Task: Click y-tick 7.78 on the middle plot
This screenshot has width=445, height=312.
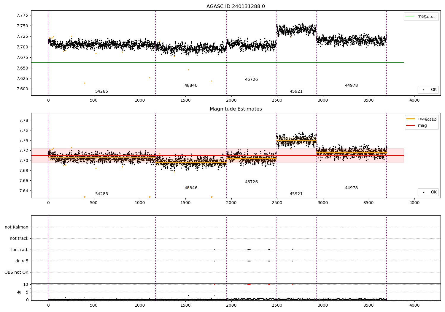Action: tap(24, 120)
